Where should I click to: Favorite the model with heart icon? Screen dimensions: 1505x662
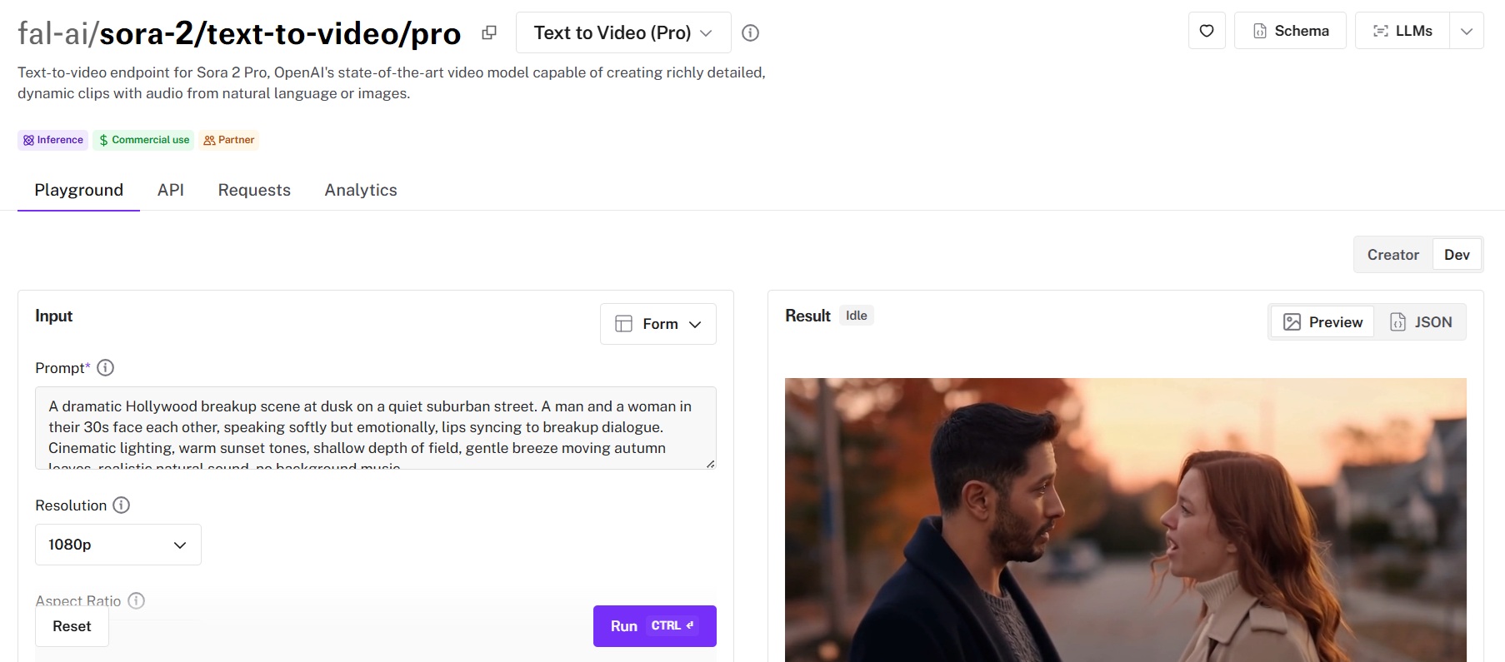pyautogui.click(x=1206, y=31)
